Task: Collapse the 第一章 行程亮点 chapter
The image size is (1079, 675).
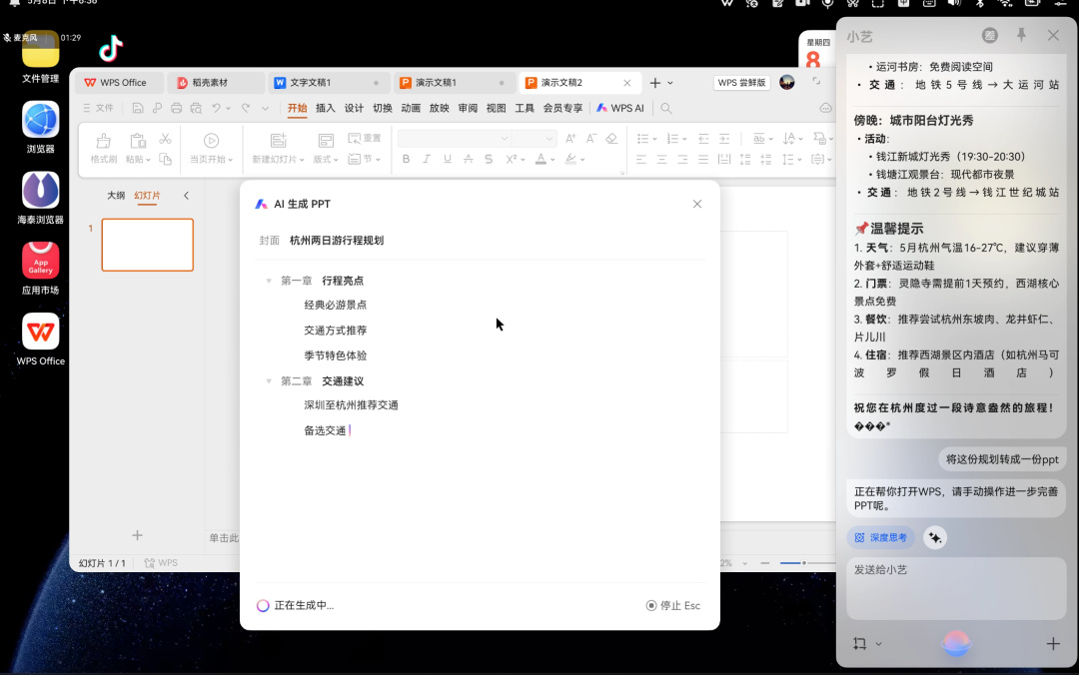Action: (269, 281)
